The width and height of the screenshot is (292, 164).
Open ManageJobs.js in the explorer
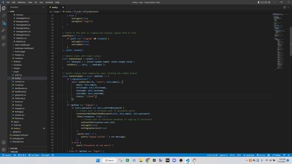tap(22, 21)
